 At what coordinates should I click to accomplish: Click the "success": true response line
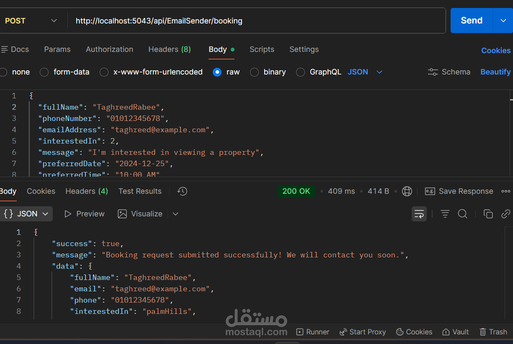click(88, 244)
